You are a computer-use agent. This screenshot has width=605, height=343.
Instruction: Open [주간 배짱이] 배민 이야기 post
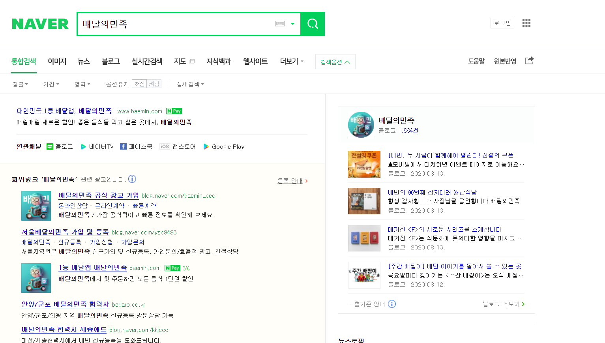click(x=455, y=266)
